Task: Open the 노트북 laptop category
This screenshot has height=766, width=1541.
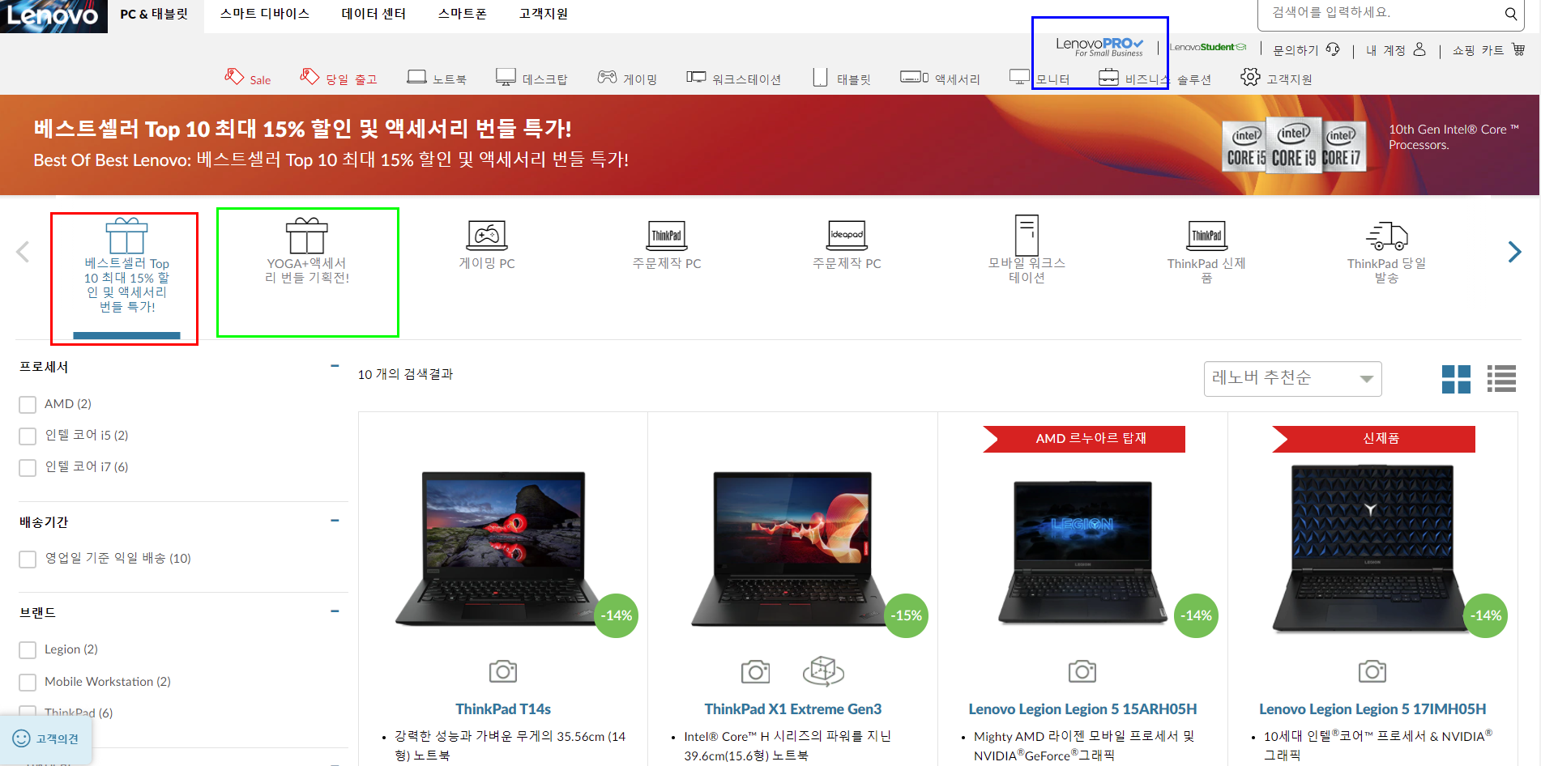Action: (437, 79)
